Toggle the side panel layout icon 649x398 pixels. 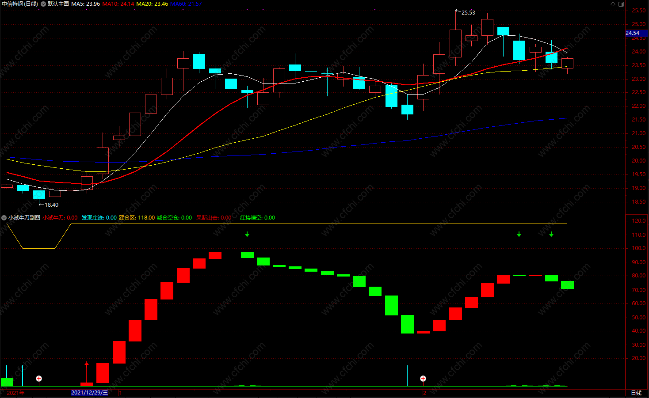point(621,4)
